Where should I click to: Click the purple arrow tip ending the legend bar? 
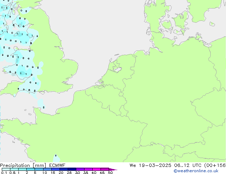(x=113, y=169)
